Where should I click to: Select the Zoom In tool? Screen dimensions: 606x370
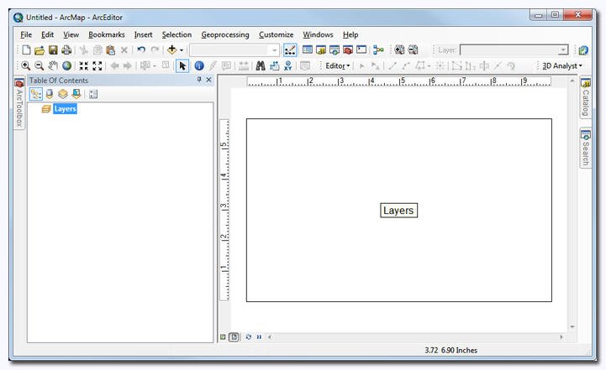coord(25,65)
